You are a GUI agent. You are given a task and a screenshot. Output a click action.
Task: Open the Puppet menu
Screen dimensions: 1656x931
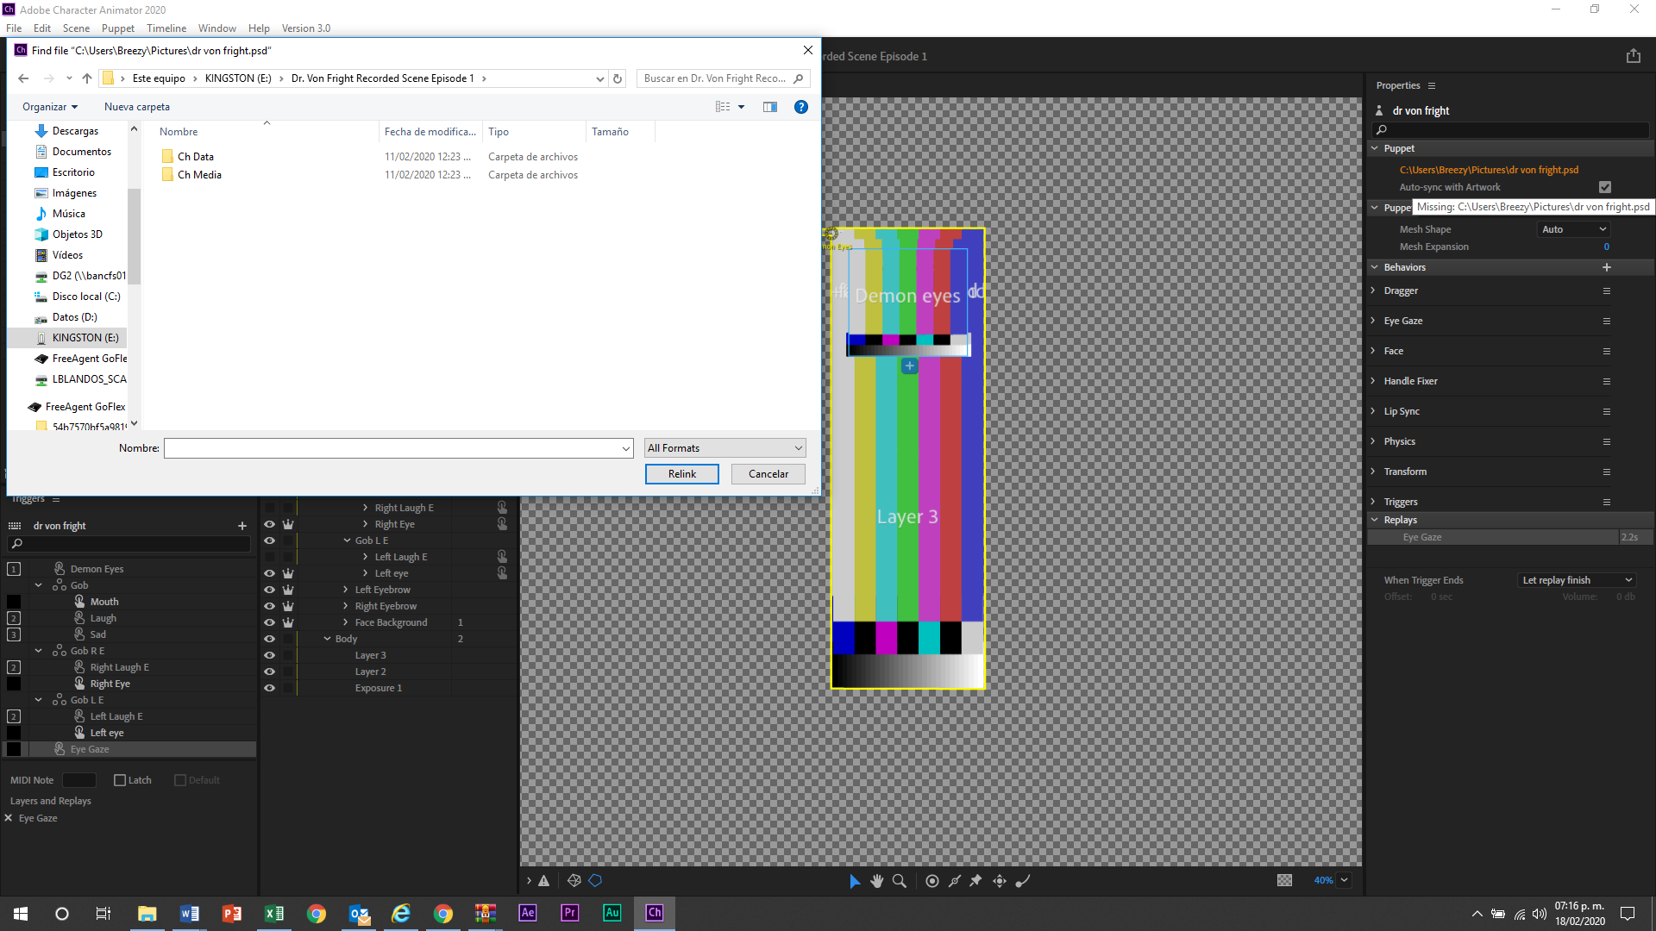117,28
